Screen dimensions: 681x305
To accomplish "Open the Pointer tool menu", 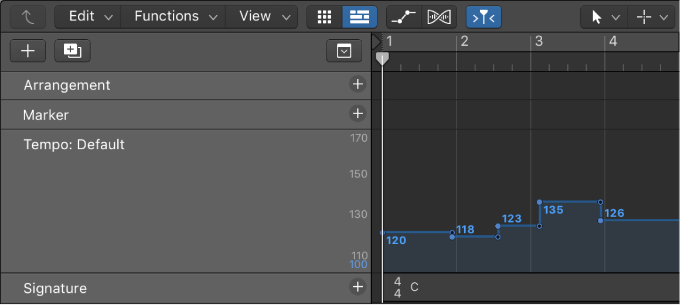I will pyautogui.click(x=604, y=17).
